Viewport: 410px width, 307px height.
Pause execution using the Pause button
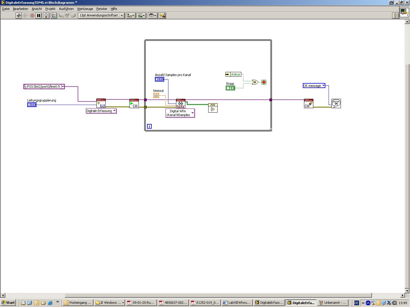[x=39, y=15]
